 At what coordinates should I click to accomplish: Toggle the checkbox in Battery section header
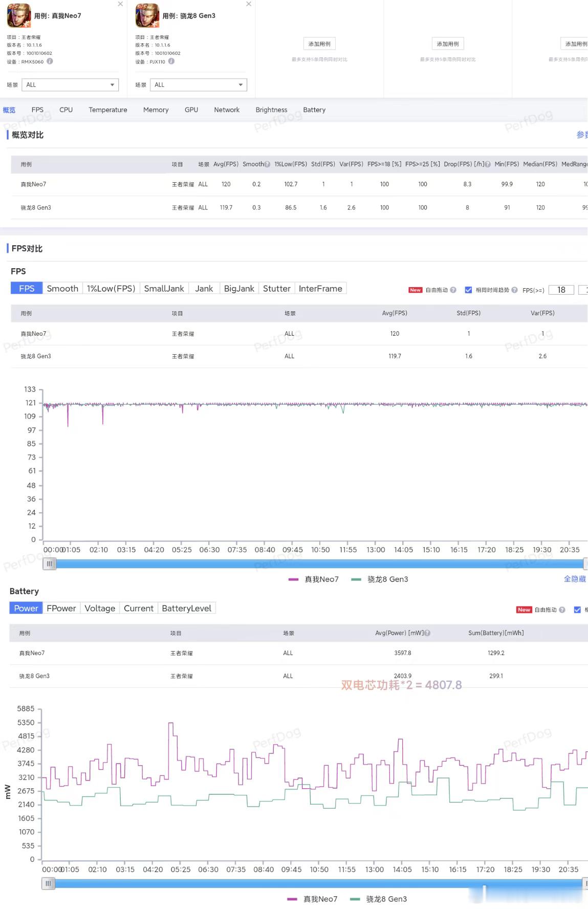pyautogui.click(x=577, y=610)
